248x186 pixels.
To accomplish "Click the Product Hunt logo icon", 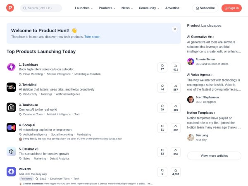I will click(10, 8).
